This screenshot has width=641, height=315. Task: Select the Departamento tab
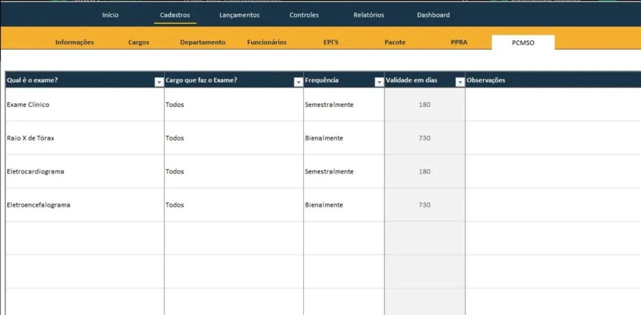pyautogui.click(x=203, y=42)
